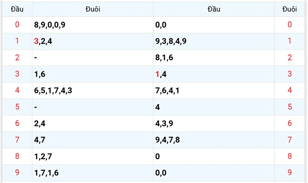Click the red digit 1 before ',4'
The height and width of the screenshot is (183, 308).
point(157,74)
